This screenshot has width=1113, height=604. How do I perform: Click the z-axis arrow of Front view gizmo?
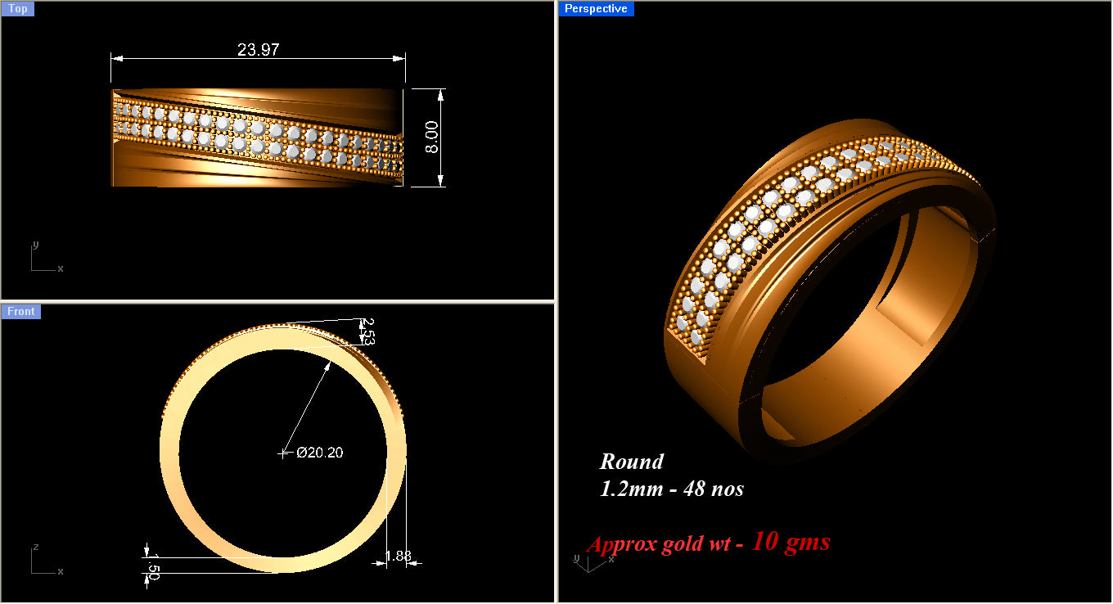(x=34, y=548)
